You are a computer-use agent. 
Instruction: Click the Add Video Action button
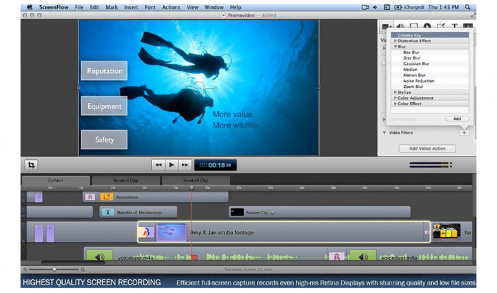pyautogui.click(x=426, y=149)
